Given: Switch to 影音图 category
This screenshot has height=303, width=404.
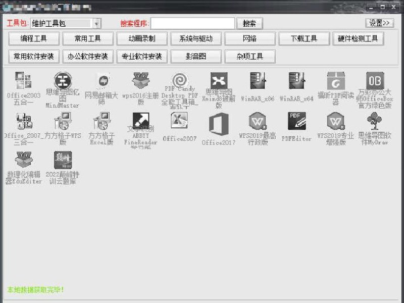Looking at the screenshot, I should tap(196, 57).
